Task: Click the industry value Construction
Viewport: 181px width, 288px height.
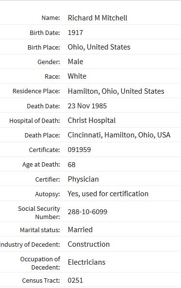Action: tap(89, 244)
